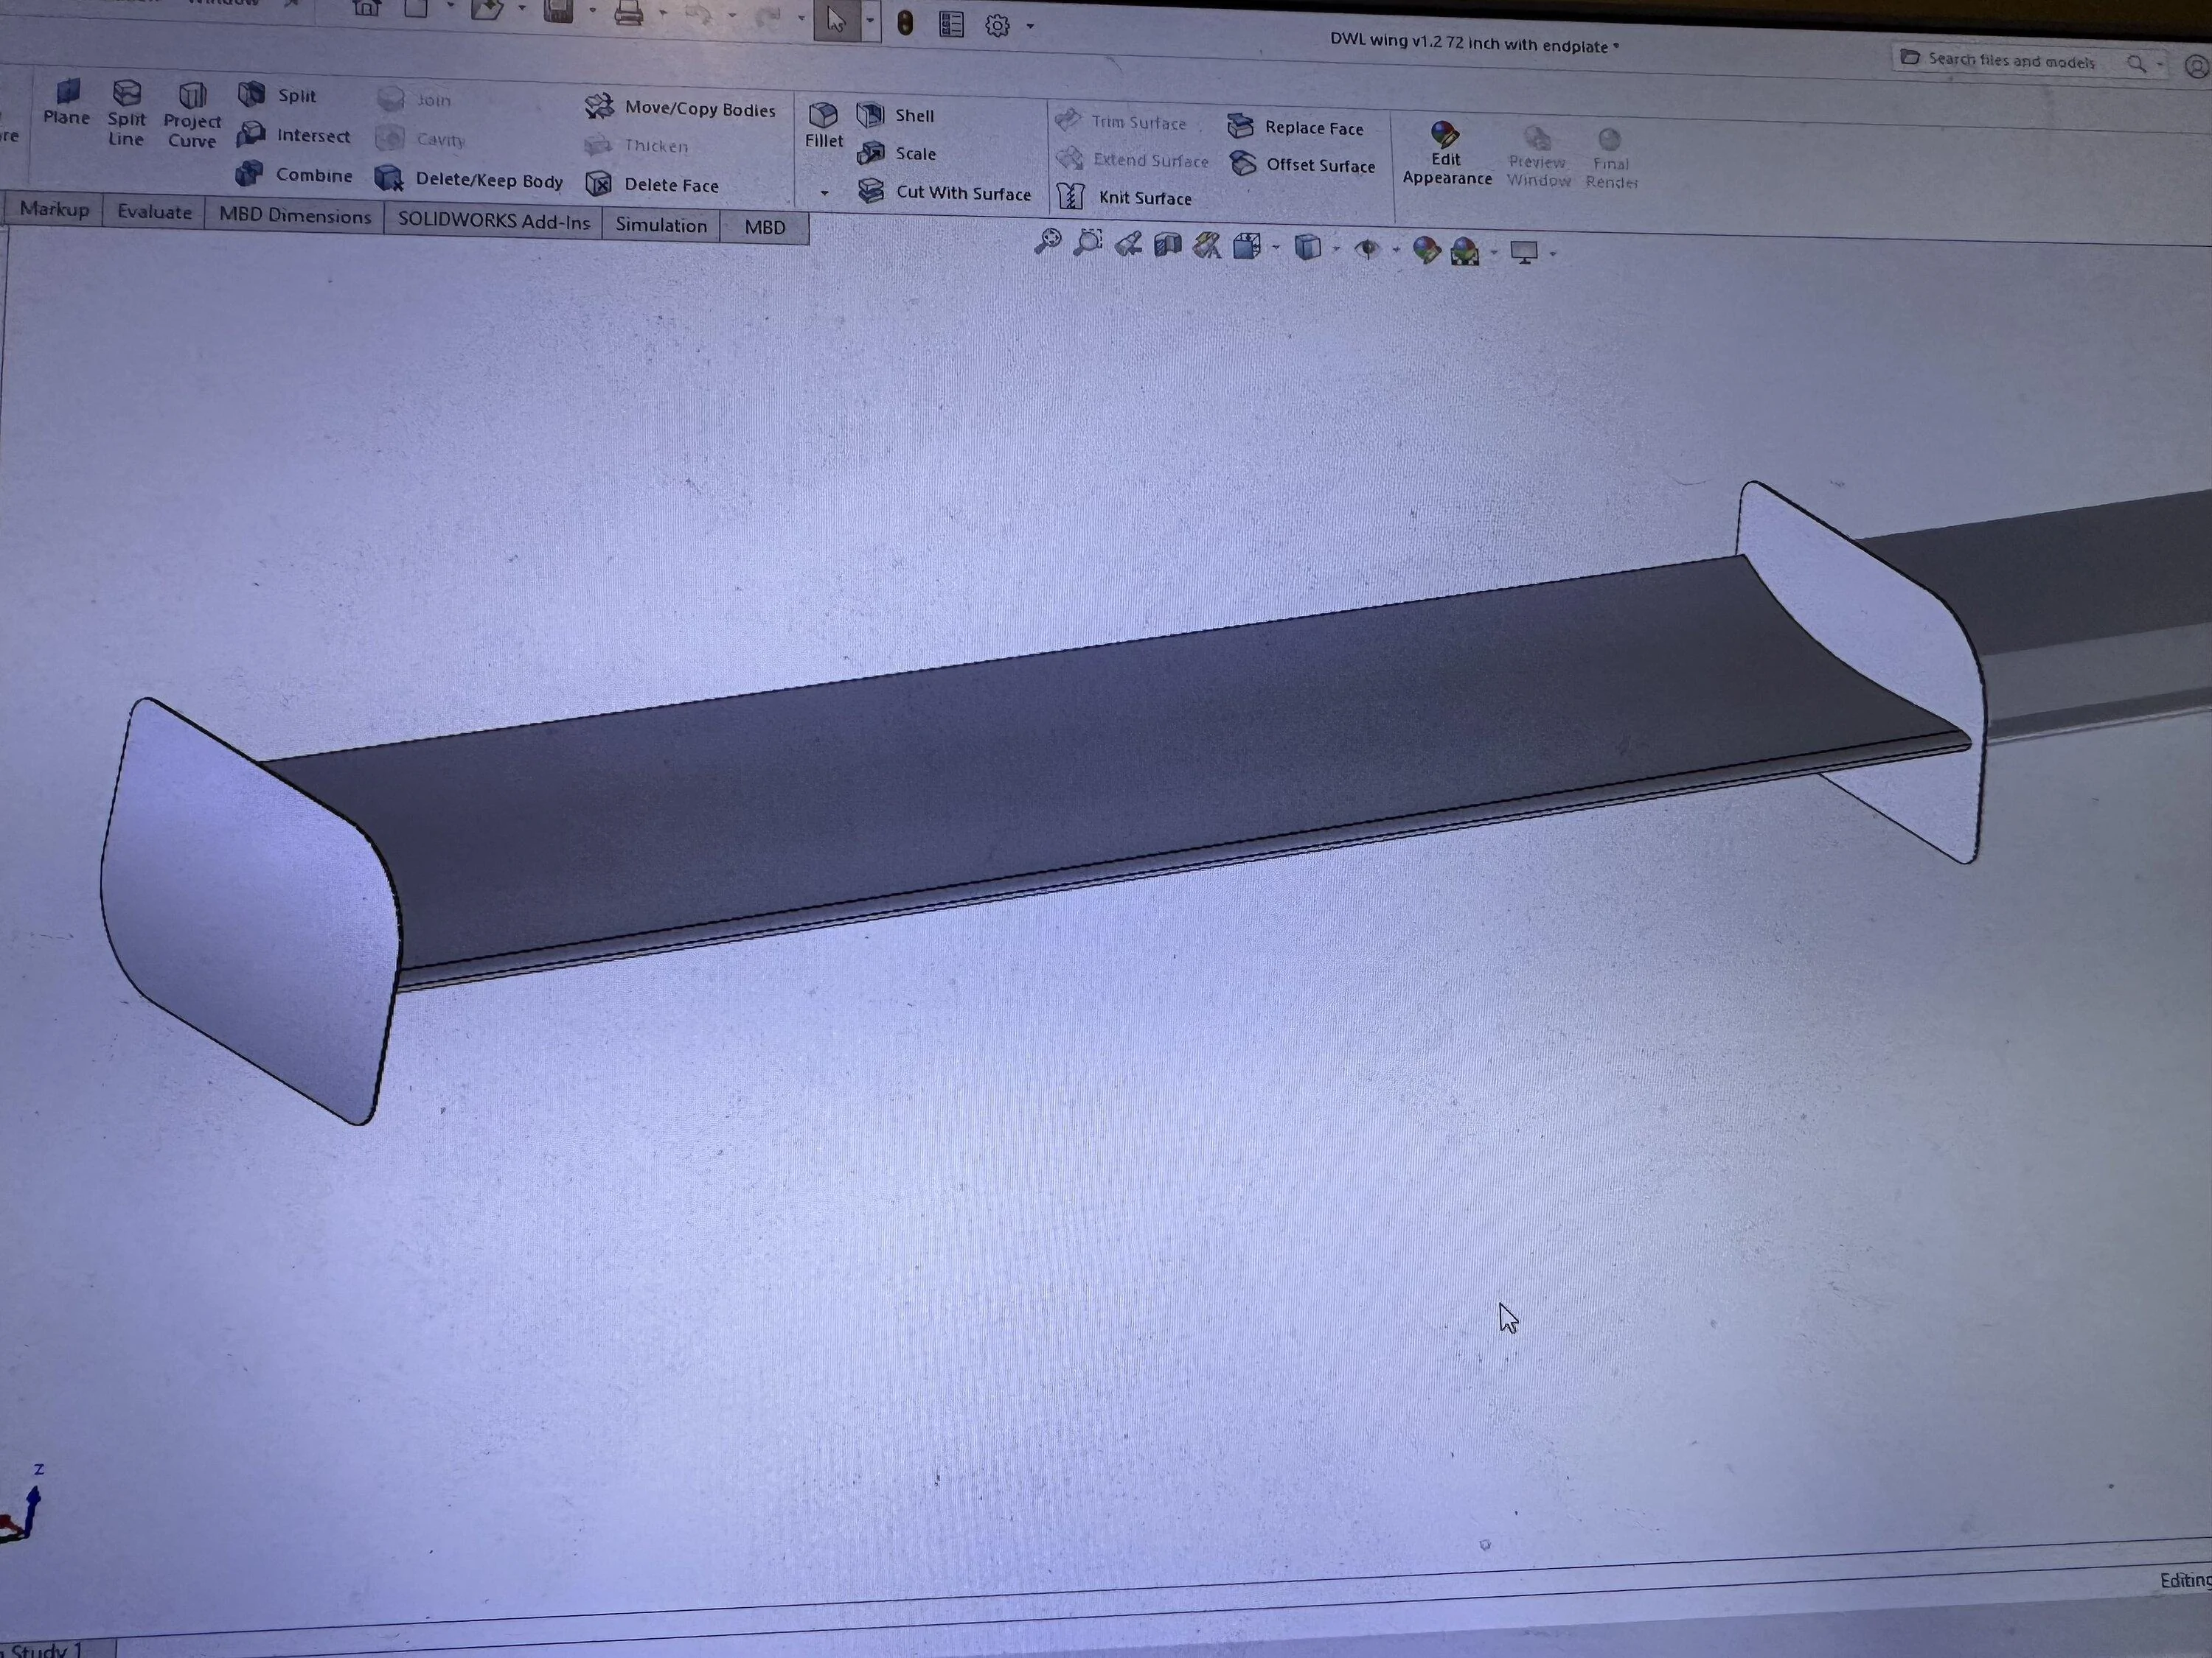Click the Scale command
2212x1658 pixels.
click(x=897, y=153)
